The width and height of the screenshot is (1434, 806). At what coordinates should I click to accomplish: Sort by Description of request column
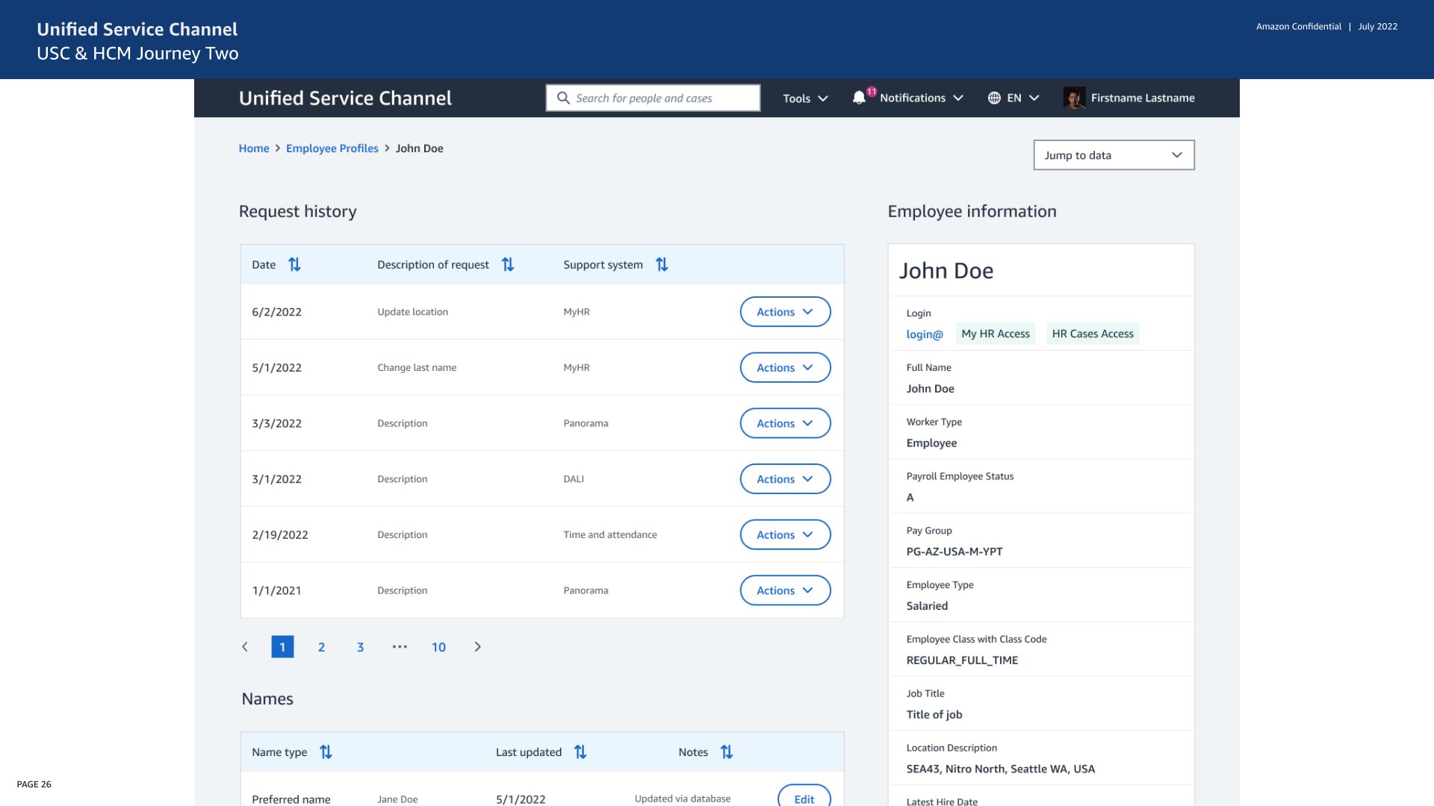508,264
